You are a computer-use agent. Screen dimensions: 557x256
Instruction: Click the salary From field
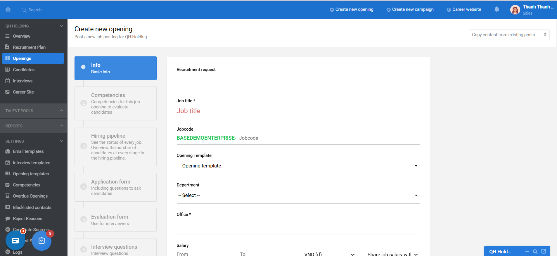[x=205, y=254]
